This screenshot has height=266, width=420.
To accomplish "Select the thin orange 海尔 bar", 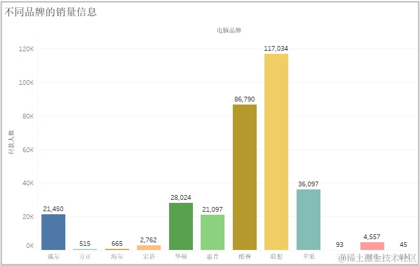I will click(x=117, y=249).
